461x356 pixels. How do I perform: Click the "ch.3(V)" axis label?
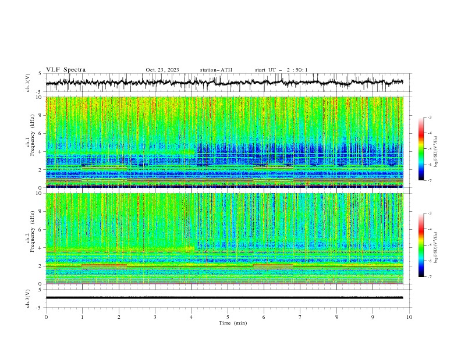coord(28,298)
